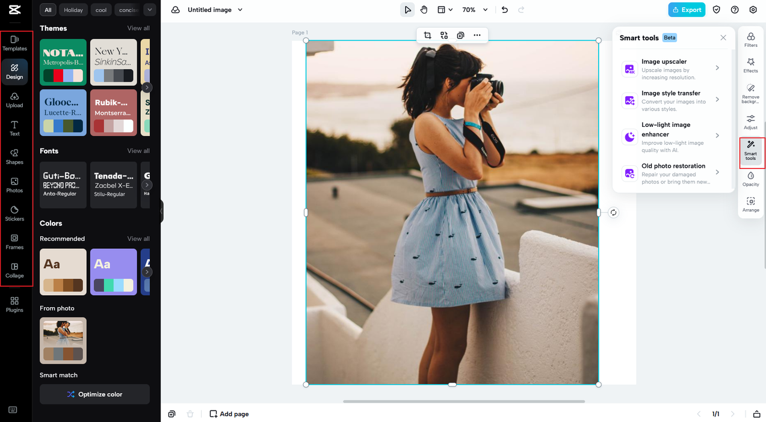Open the Text tool panel
The image size is (766, 422).
point(14,129)
